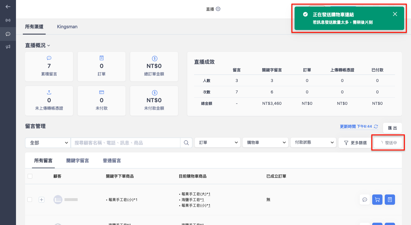Viewport: 411px width, 225px height.
Task: Open the 付款狀態 filter dropdown
Action: coord(313,142)
